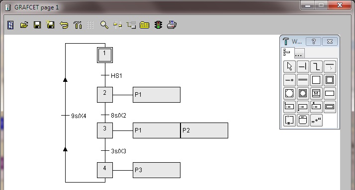
Task: Open a file with the folder icon
Action: pos(24,25)
